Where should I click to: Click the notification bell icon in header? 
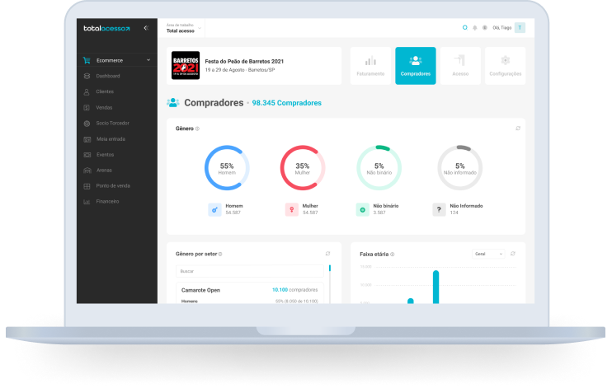coord(475,28)
